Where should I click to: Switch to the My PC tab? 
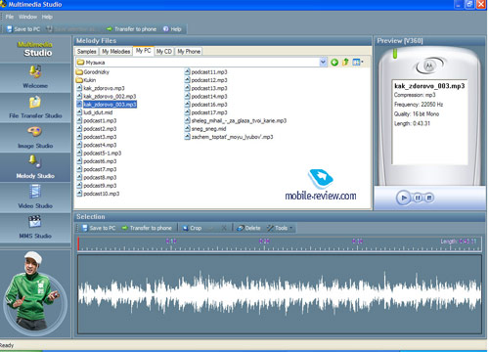(x=144, y=51)
